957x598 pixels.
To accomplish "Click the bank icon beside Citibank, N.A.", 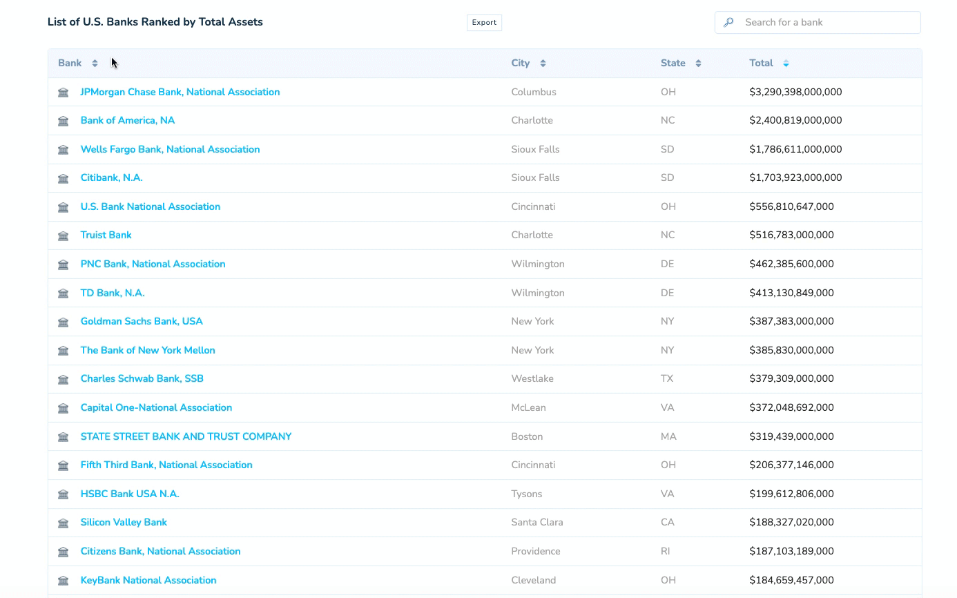I will tap(64, 178).
